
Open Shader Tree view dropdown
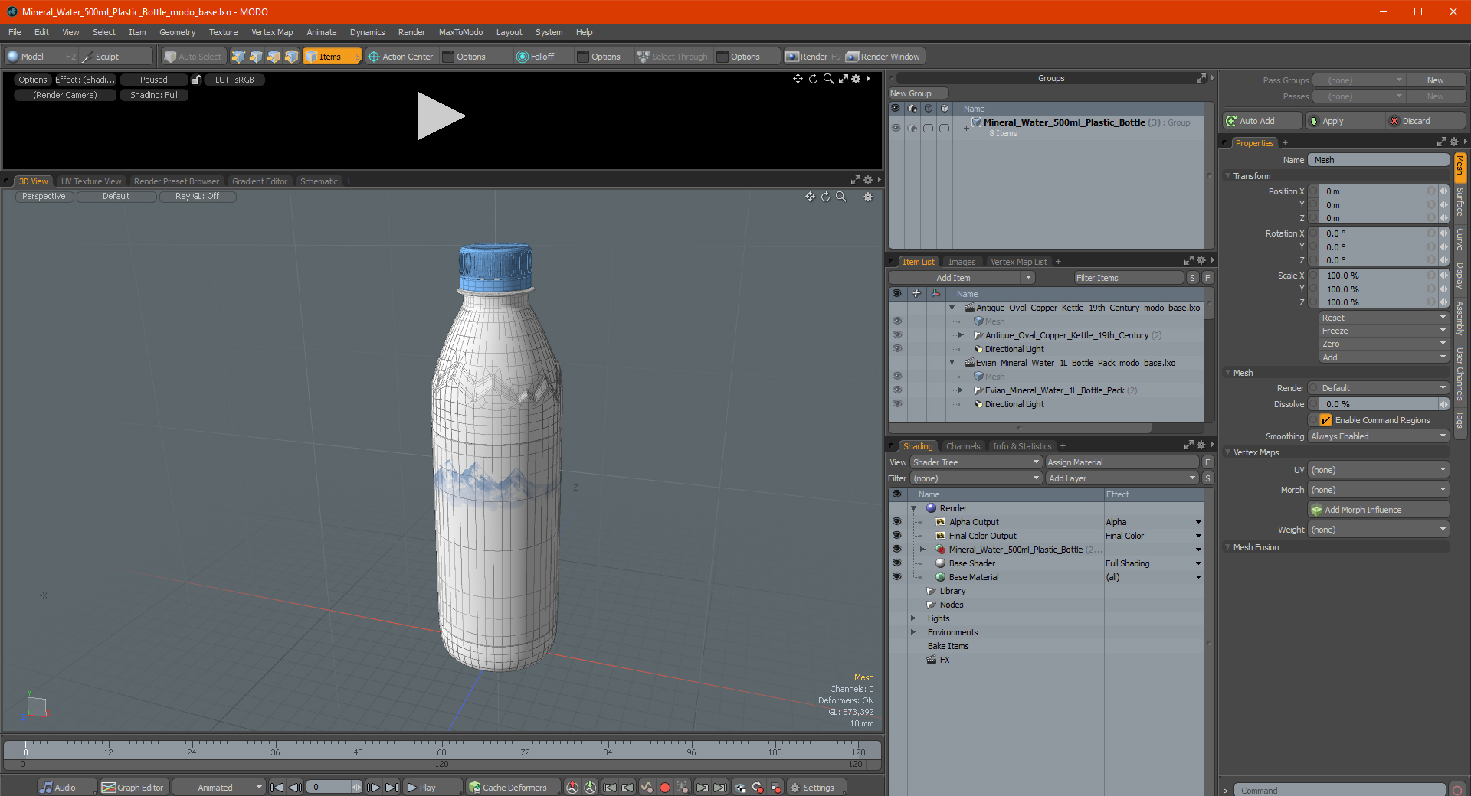(x=976, y=462)
